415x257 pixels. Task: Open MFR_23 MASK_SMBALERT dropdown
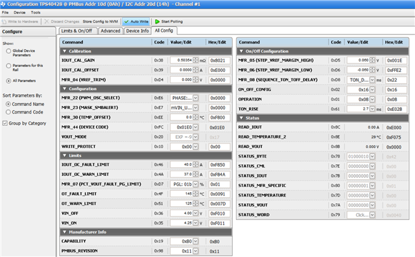coord(195,108)
